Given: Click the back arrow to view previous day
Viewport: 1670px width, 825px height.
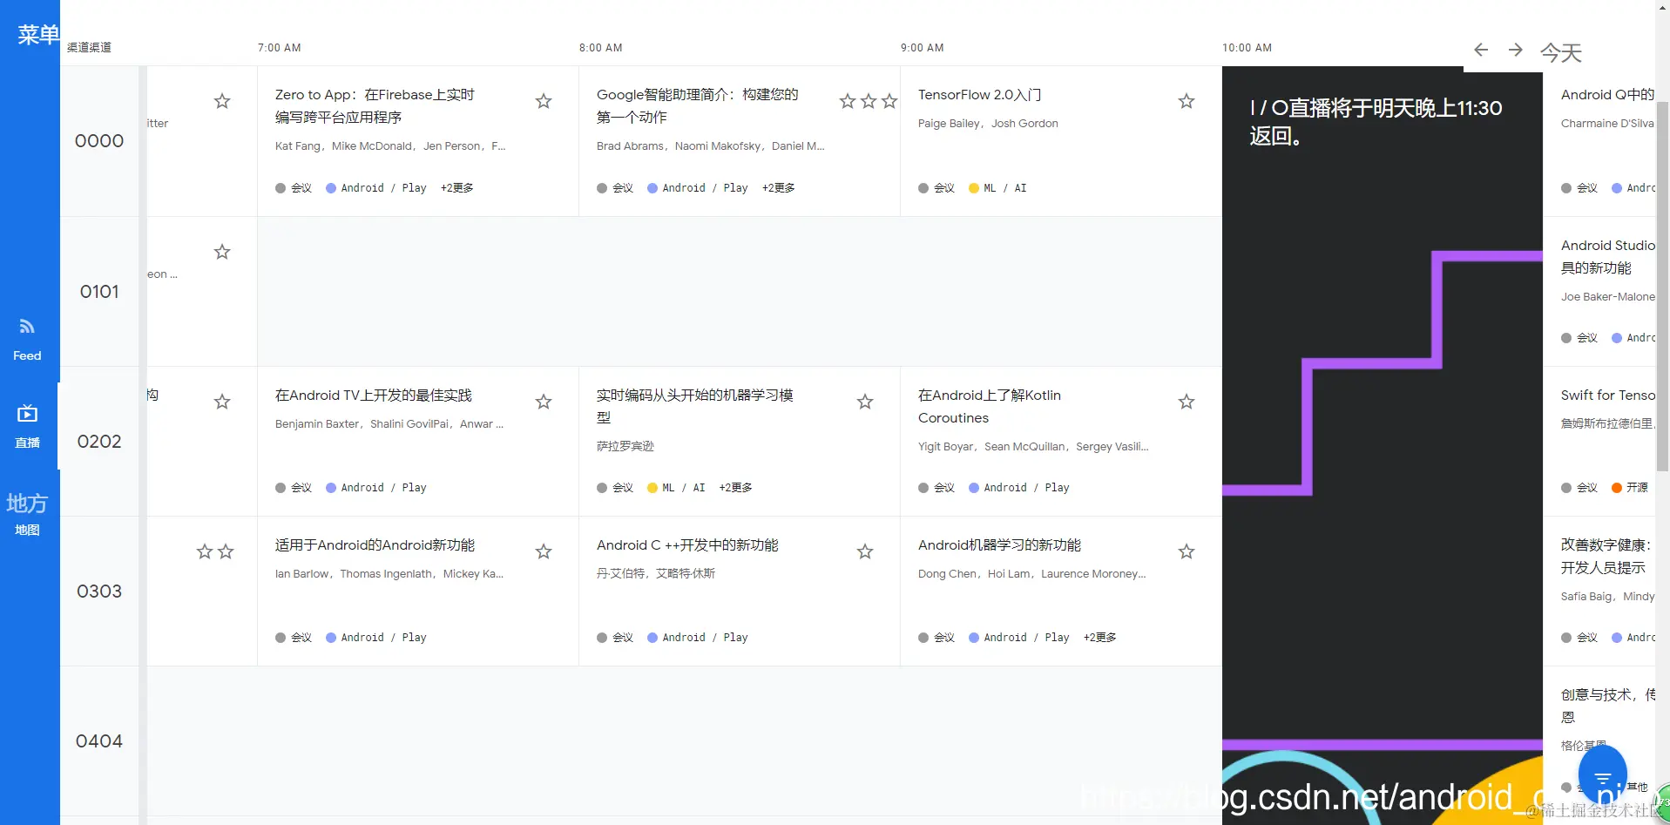Looking at the screenshot, I should pyautogui.click(x=1480, y=50).
